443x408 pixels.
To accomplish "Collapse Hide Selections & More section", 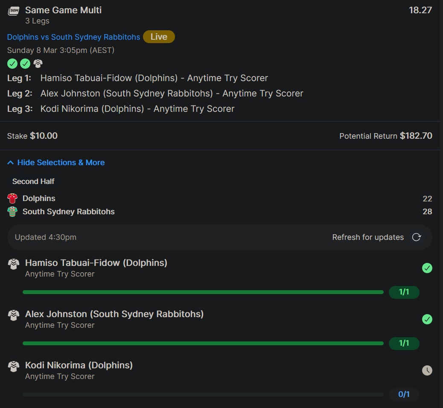I will 56,163.
